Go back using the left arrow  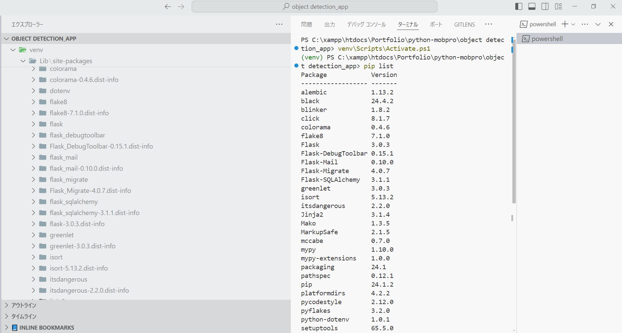168,7
